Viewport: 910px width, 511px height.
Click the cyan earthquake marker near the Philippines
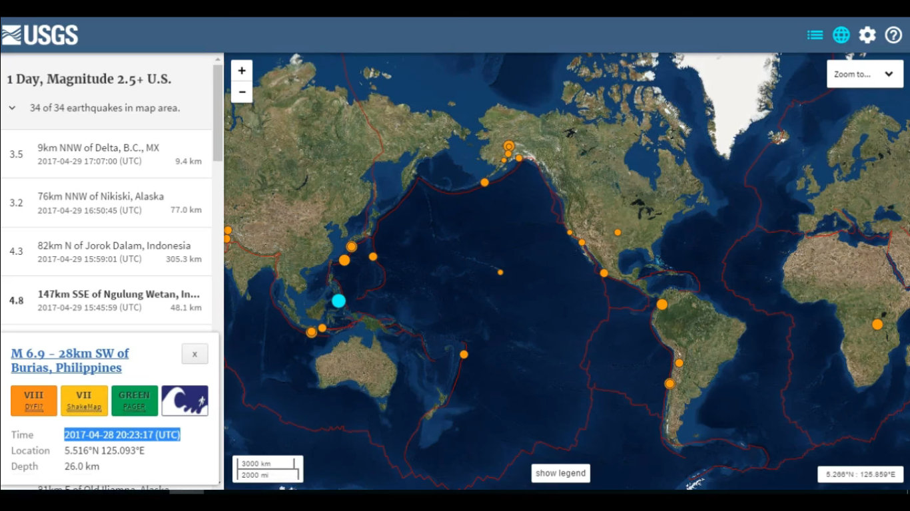tap(339, 300)
